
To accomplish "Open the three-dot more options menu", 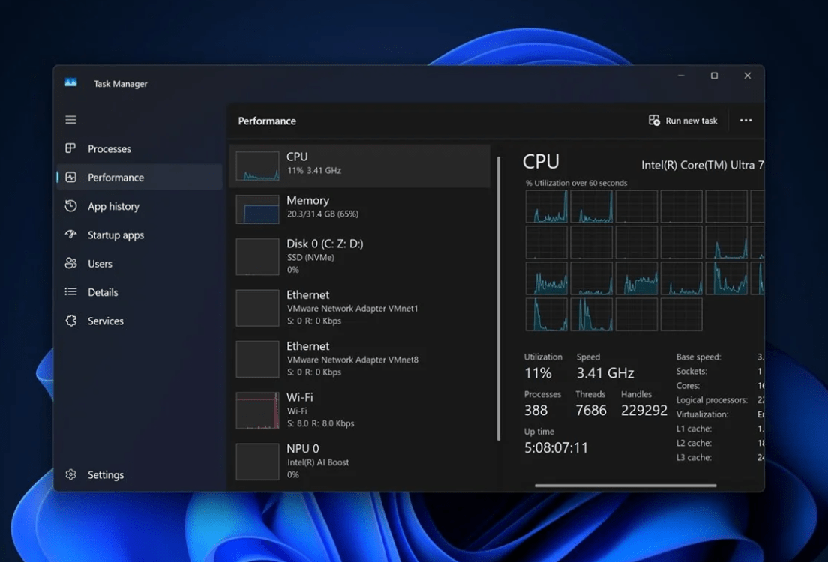I will point(745,121).
